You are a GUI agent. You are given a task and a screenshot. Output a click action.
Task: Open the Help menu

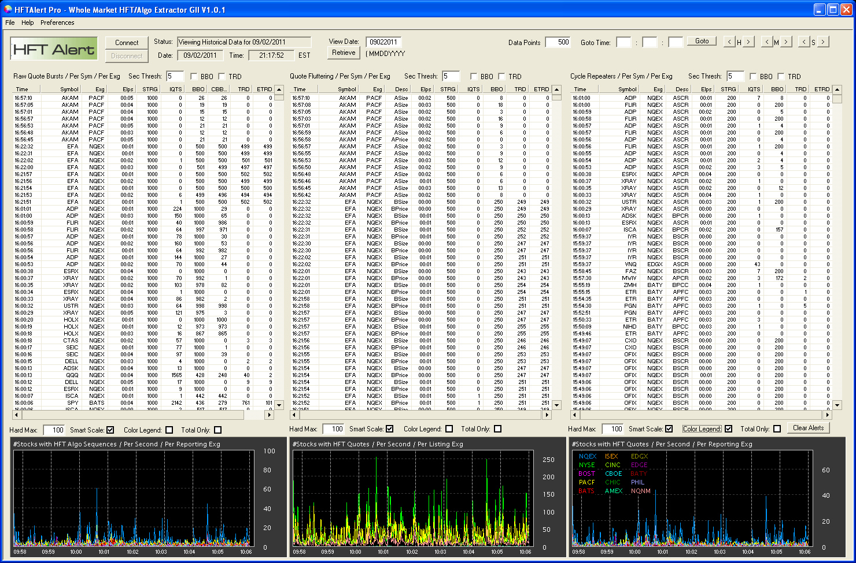[x=28, y=23]
